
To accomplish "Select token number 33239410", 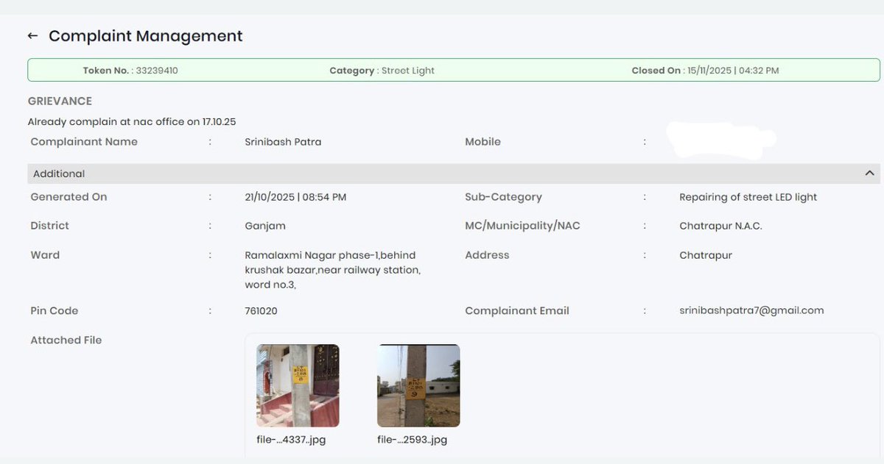I will [x=157, y=71].
